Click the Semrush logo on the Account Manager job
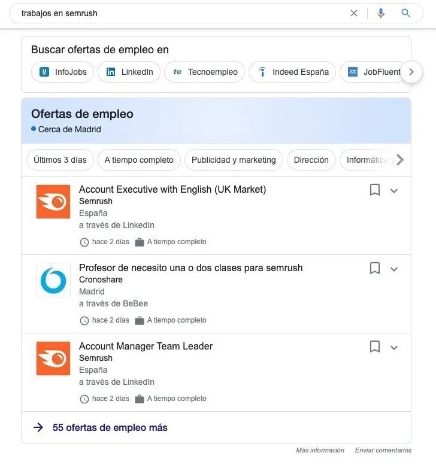Image resolution: width=436 pixels, height=468 pixels. (53, 358)
